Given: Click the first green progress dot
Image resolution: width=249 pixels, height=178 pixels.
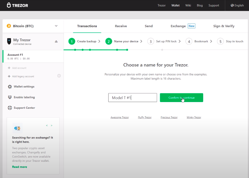Looking at the screenshot, I should (75, 50).
